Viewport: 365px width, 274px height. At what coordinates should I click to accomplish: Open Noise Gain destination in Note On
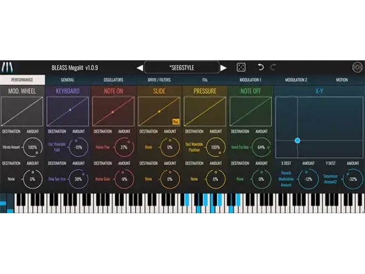(103, 179)
